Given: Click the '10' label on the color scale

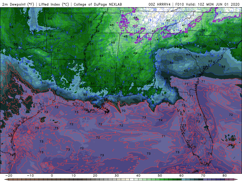Looking at the screenshot, I should coord(74,176).
